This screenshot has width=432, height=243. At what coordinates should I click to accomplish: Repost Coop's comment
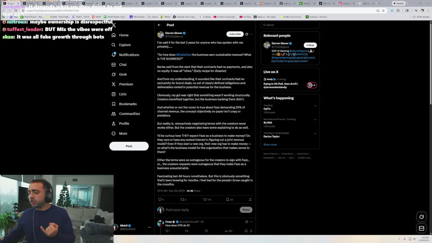click(187, 231)
